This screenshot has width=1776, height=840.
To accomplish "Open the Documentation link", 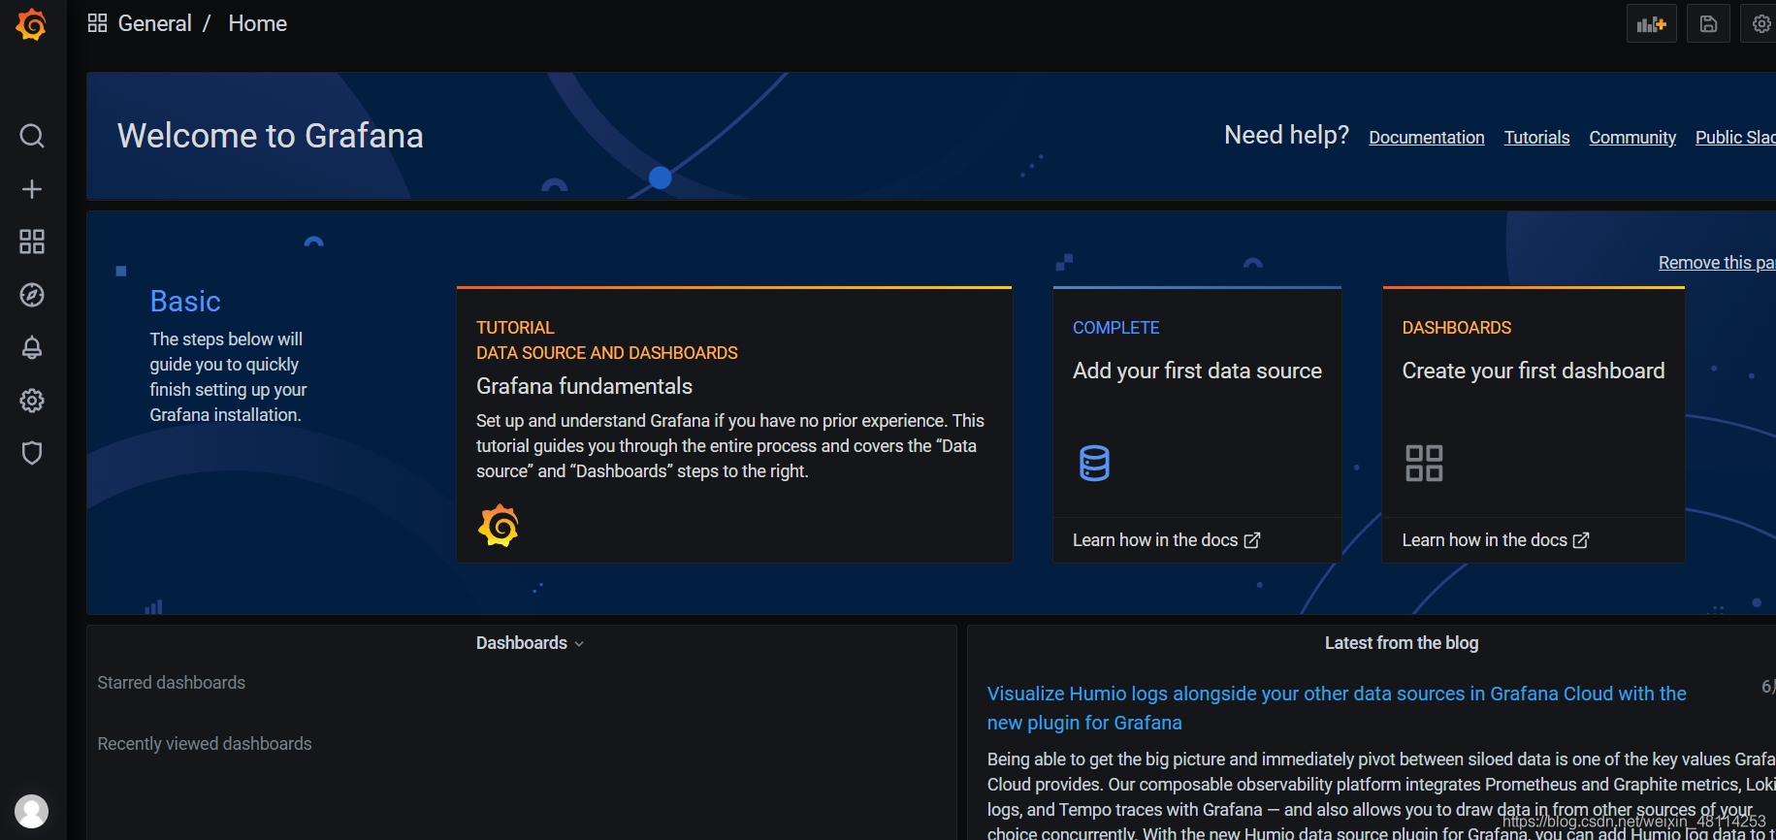I will pyautogui.click(x=1426, y=138).
